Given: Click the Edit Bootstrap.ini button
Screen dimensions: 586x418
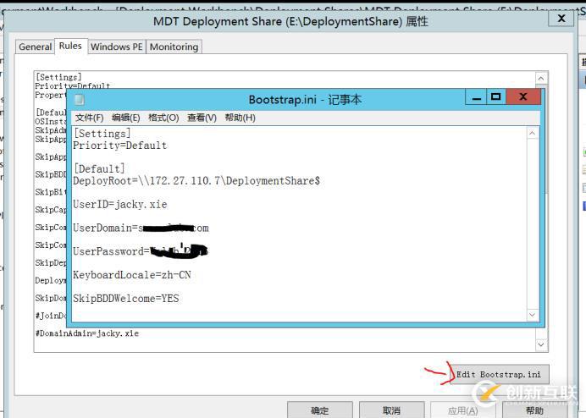Looking at the screenshot, I should tap(500, 374).
